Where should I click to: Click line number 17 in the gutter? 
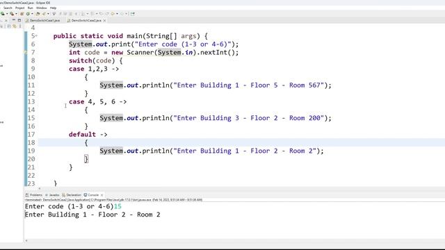31,135
